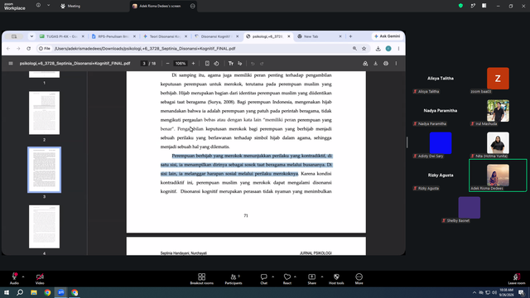Viewport: 530px width, 298px height.
Task: Click the Leave room button
Action: (x=517, y=279)
